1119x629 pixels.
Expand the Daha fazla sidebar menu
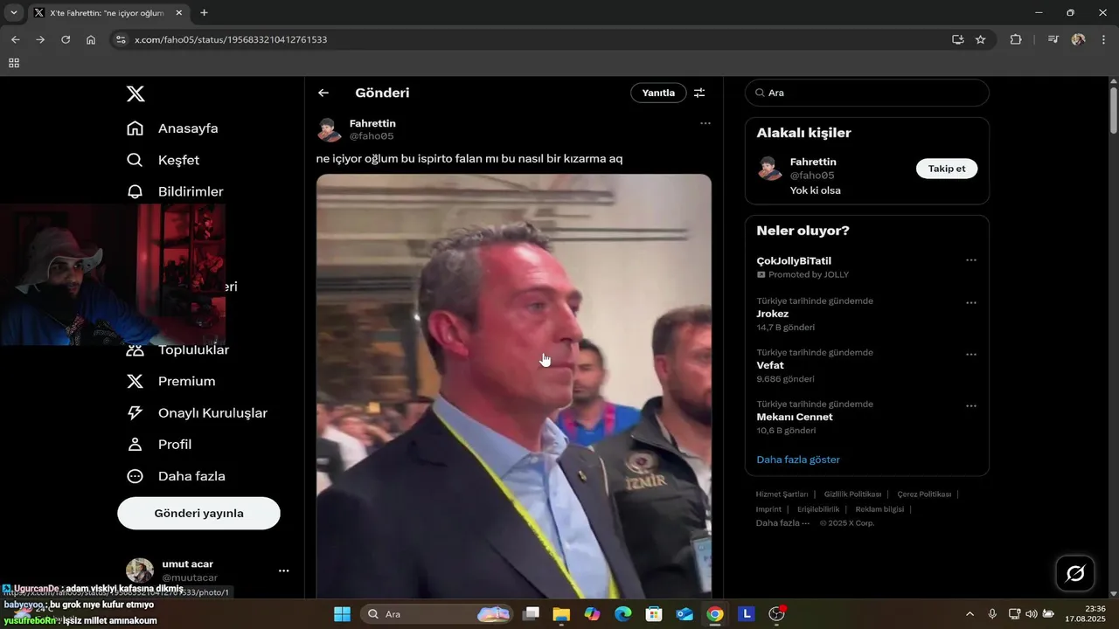[176, 476]
